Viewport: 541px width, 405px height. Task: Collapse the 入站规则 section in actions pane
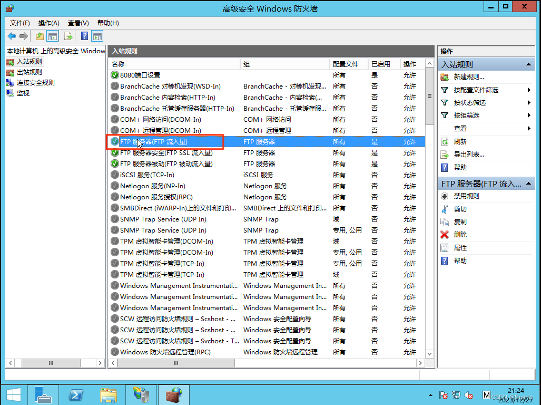click(528, 64)
